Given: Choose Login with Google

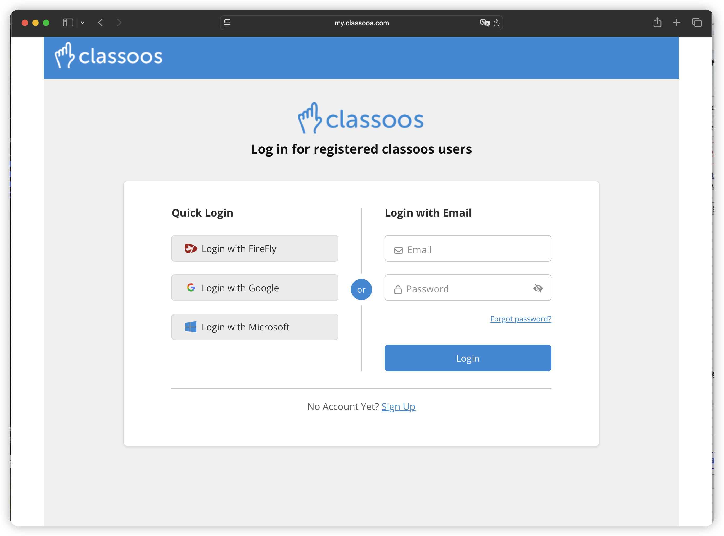Looking at the screenshot, I should click(x=255, y=288).
